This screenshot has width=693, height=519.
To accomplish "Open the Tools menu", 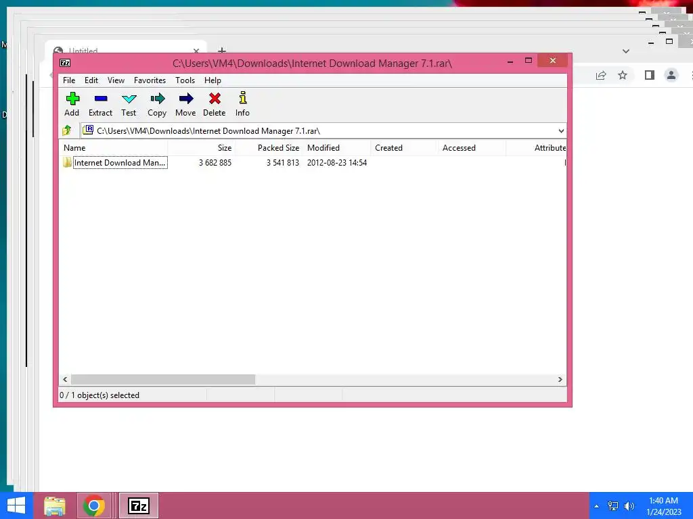I will 185,80.
